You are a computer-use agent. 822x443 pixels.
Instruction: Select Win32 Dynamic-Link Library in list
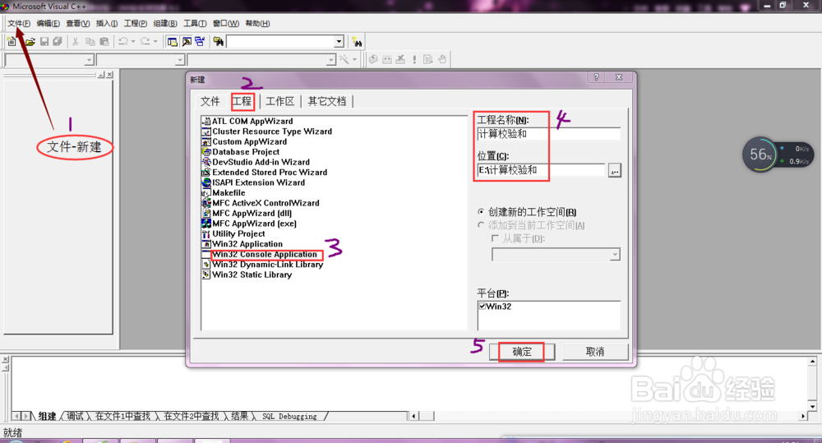pyautogui.click(x=263, y=264)
